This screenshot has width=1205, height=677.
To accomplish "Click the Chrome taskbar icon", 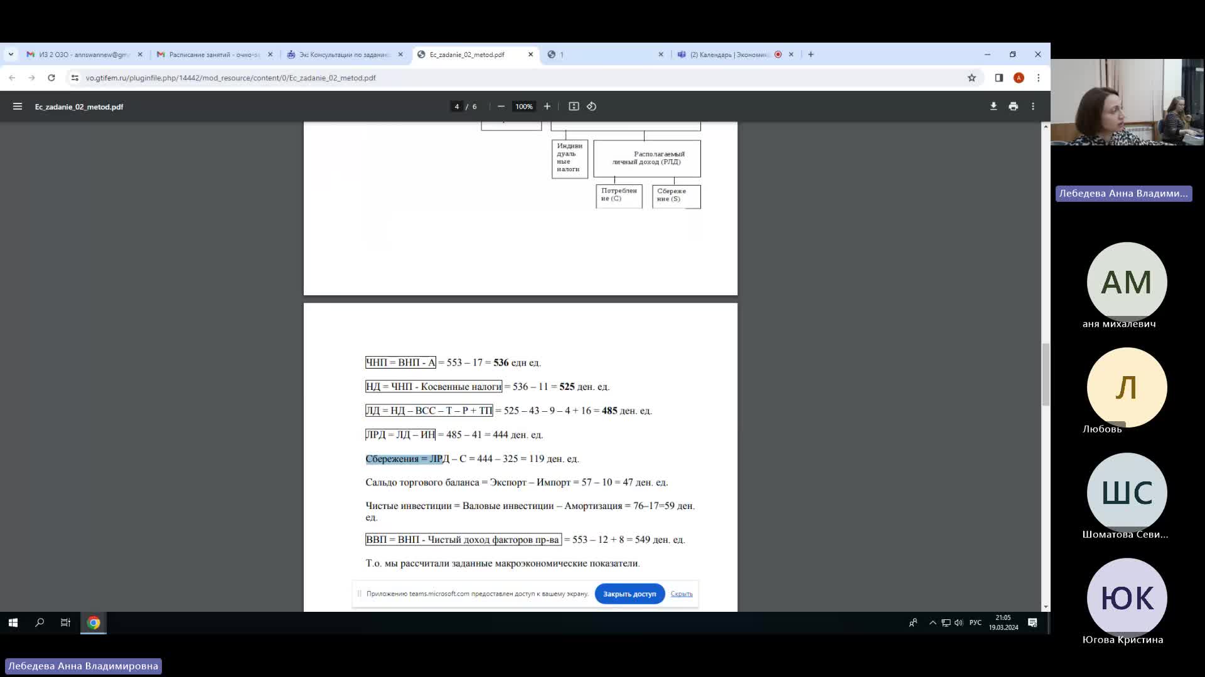I will [x=94, y=622].
